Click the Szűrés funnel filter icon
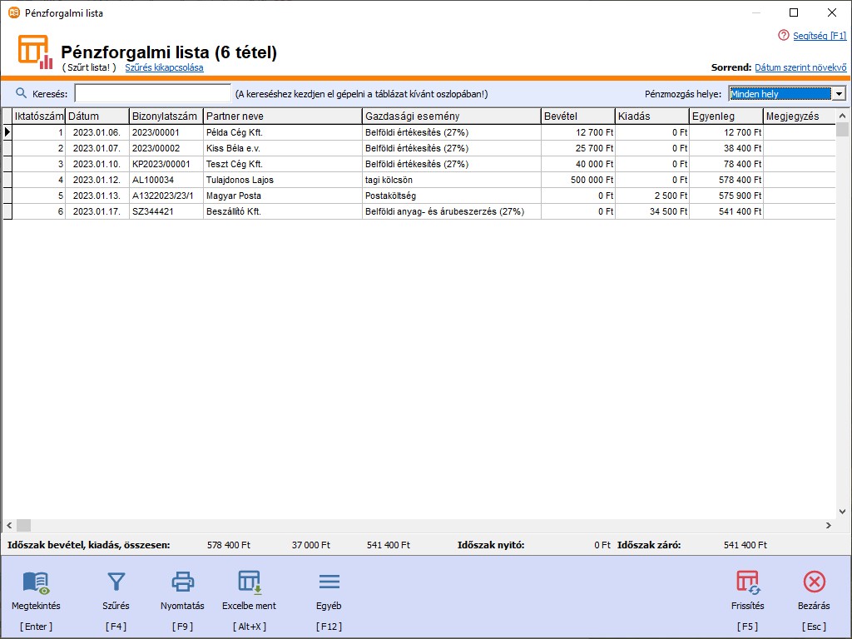The width and height of the screenshot is (852, 639). [116, 582]
